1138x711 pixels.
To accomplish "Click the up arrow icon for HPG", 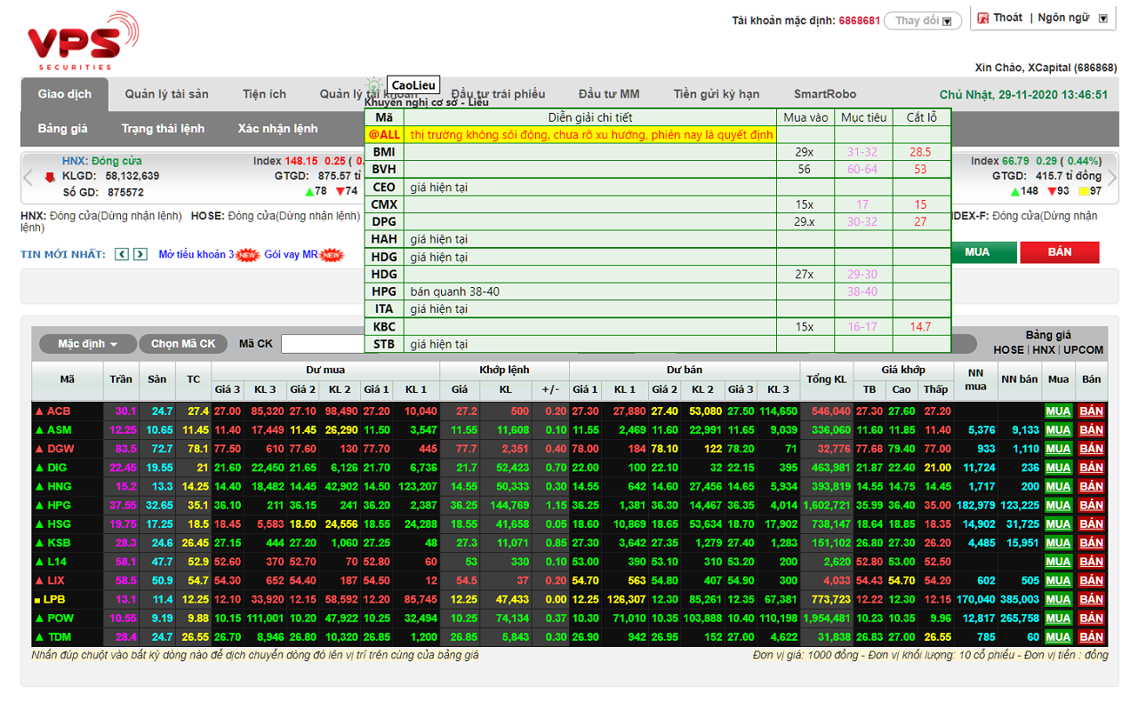I will point(38,506).
